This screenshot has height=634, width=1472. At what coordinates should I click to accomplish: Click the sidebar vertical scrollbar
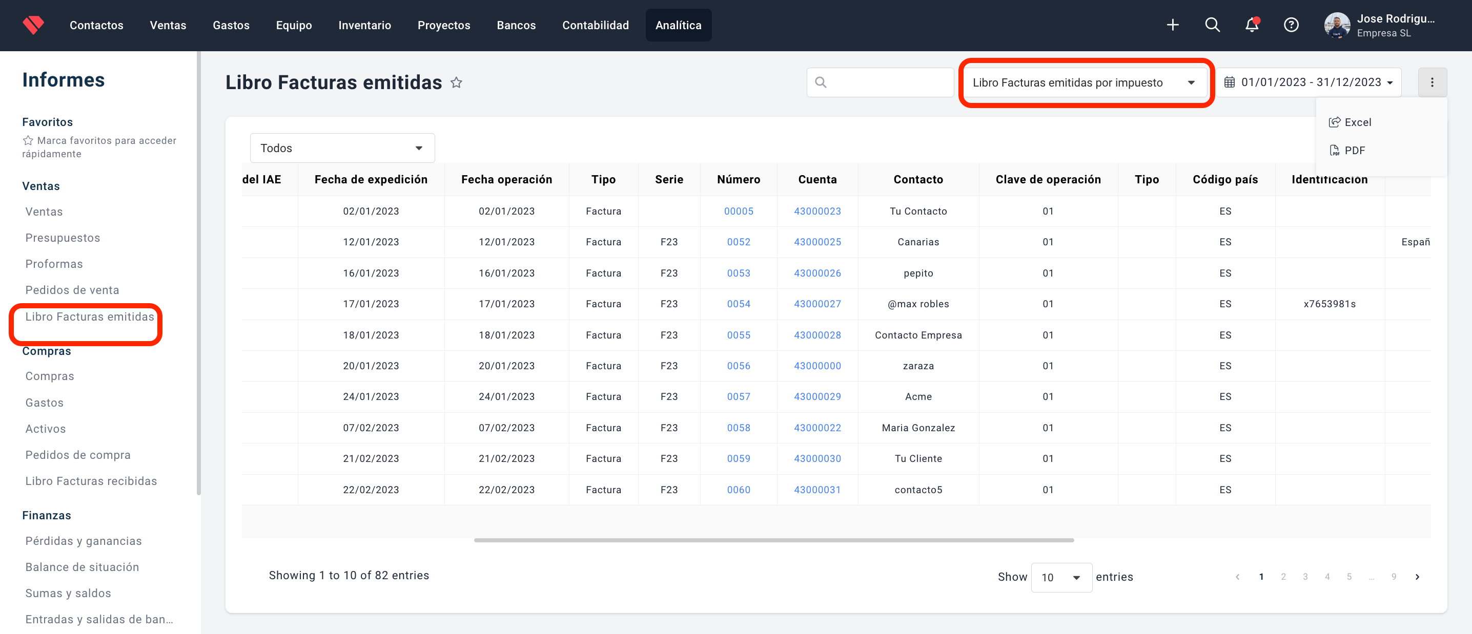click(198, 273)
